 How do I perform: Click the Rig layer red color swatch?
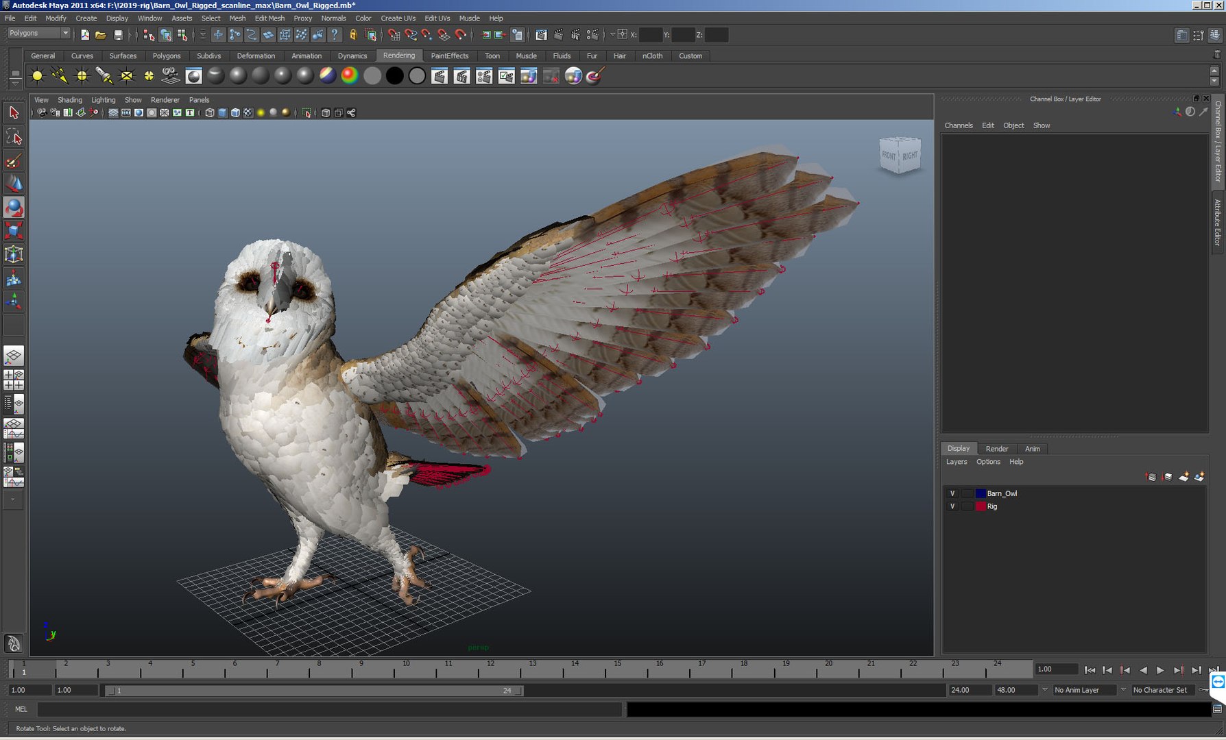pyautogui.click(x=981, y=506)
